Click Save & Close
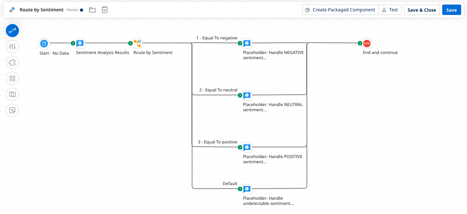 click(x=422, y=10)
